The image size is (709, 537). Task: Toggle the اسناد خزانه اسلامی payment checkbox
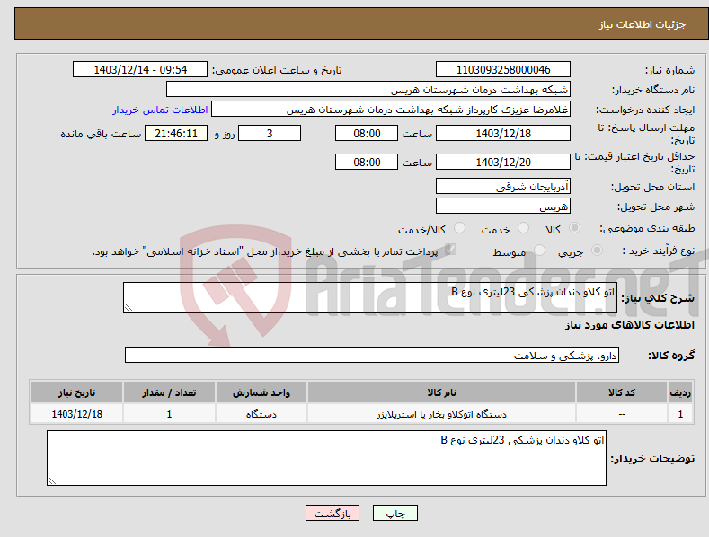450,250
